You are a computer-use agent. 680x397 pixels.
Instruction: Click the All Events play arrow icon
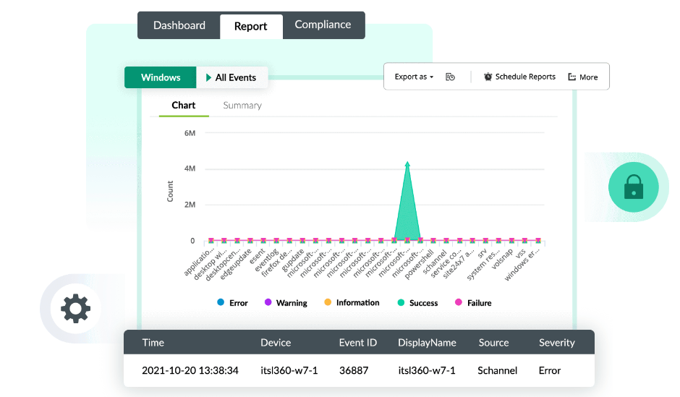[x=209, y=77]
